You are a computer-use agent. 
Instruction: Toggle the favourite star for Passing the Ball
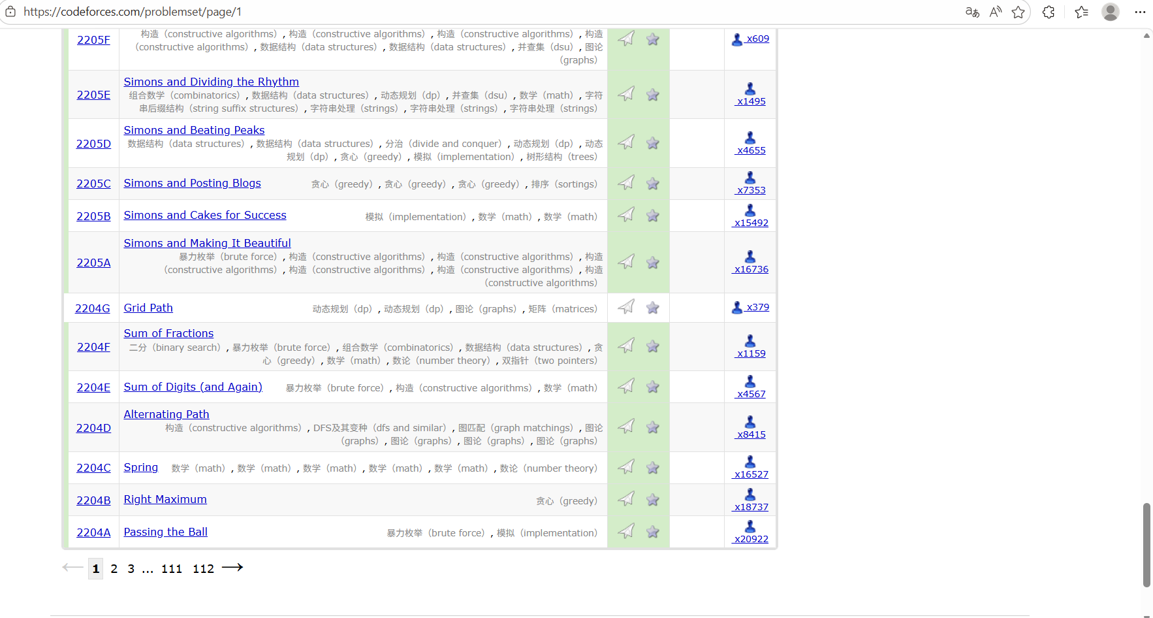click(652, 532)
